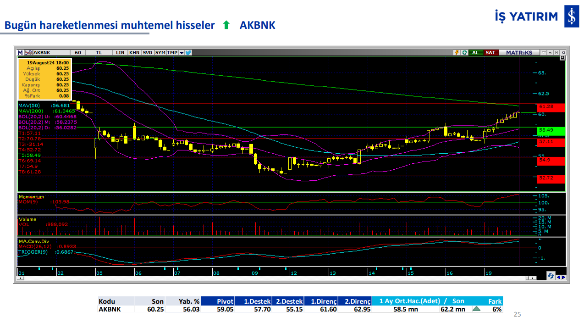Select the SYM toolbar item
Image resolution: width=584 pixels, height=317 pixels.
click(x=160, y=53)
